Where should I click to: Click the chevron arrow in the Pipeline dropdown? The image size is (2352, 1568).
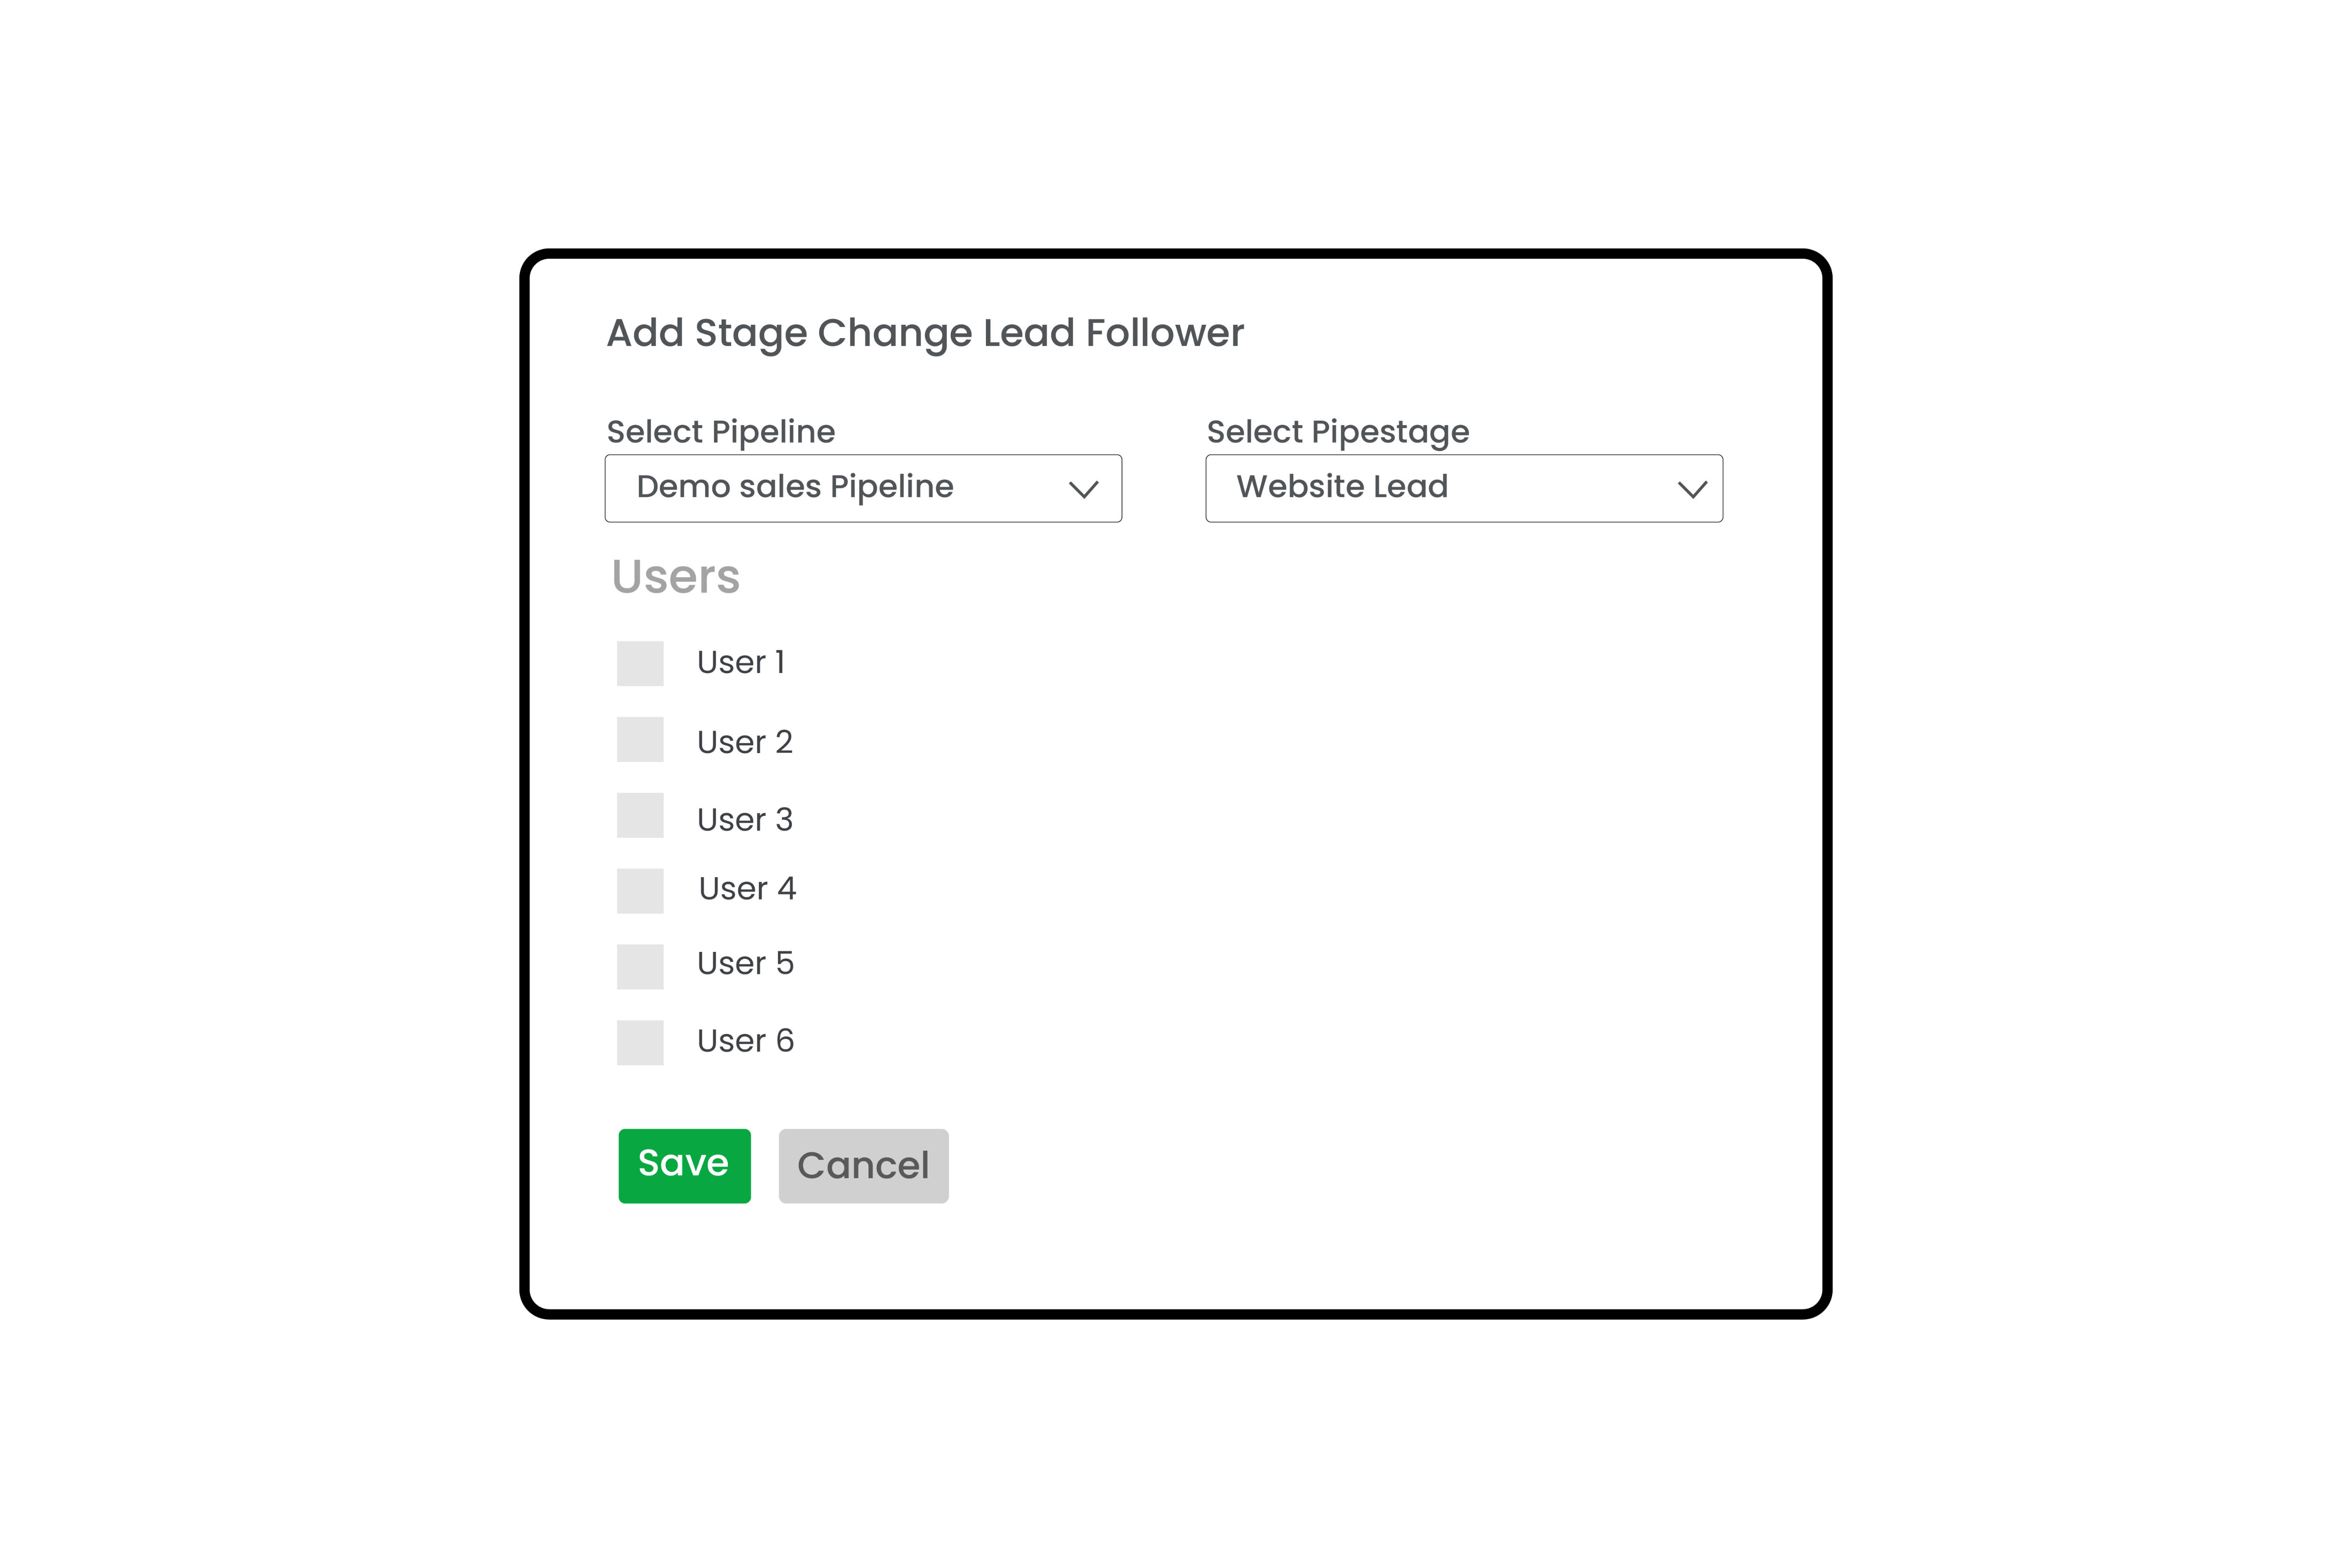[x=1083, y=489]
